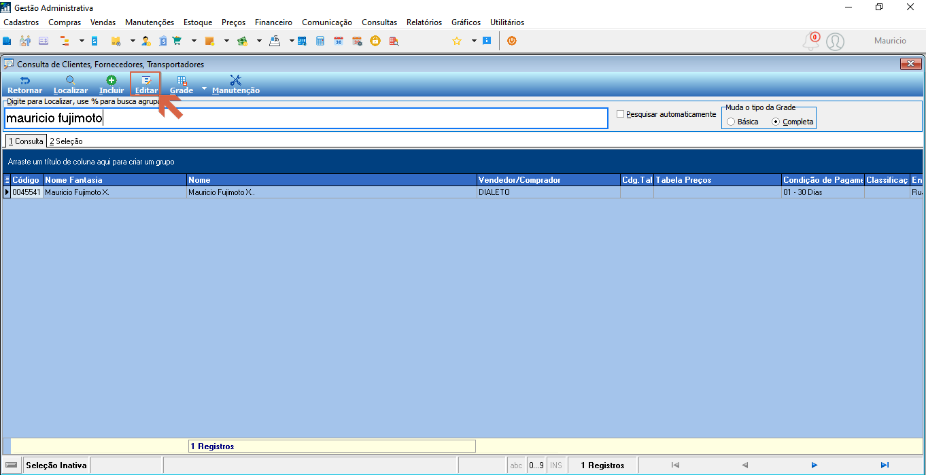The width and height of the screenshot is (926, 475).
Task: Click the 01 - 30 Dias payment cell
Action: (x=823, y=192)
